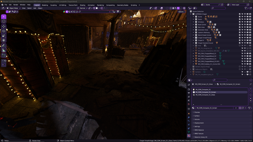Click the outliner search field
The image size is (253, 142).
[218, 8]
